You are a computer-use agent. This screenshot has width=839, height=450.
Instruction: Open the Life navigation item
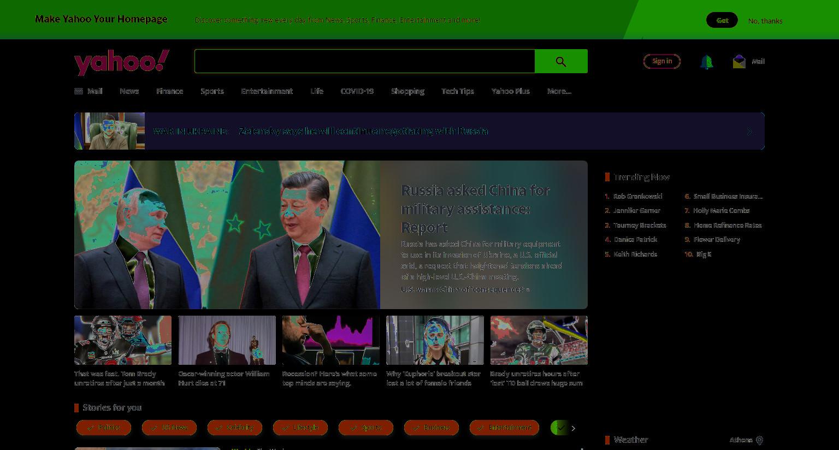[x=317, y=91]
